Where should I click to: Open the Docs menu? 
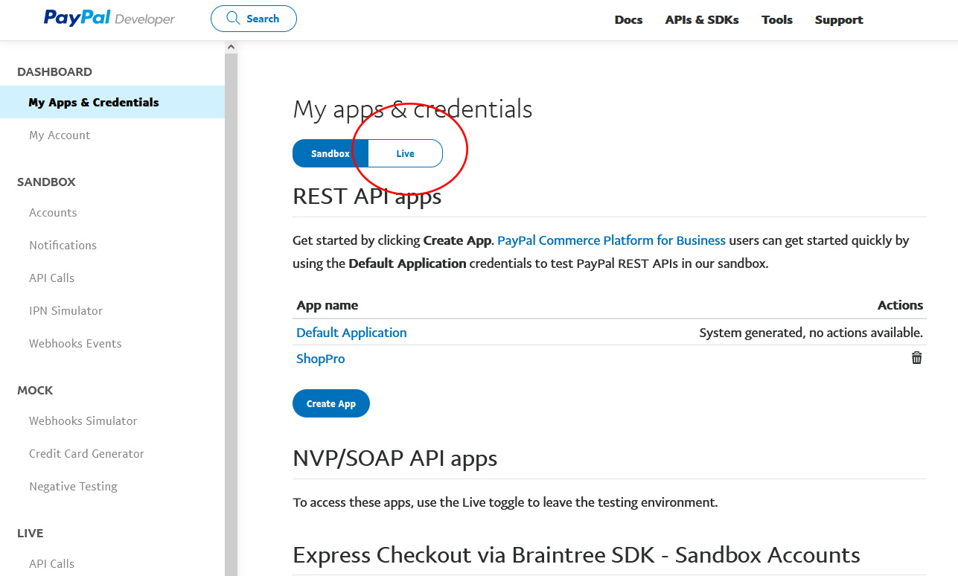[x=628, y=20]
